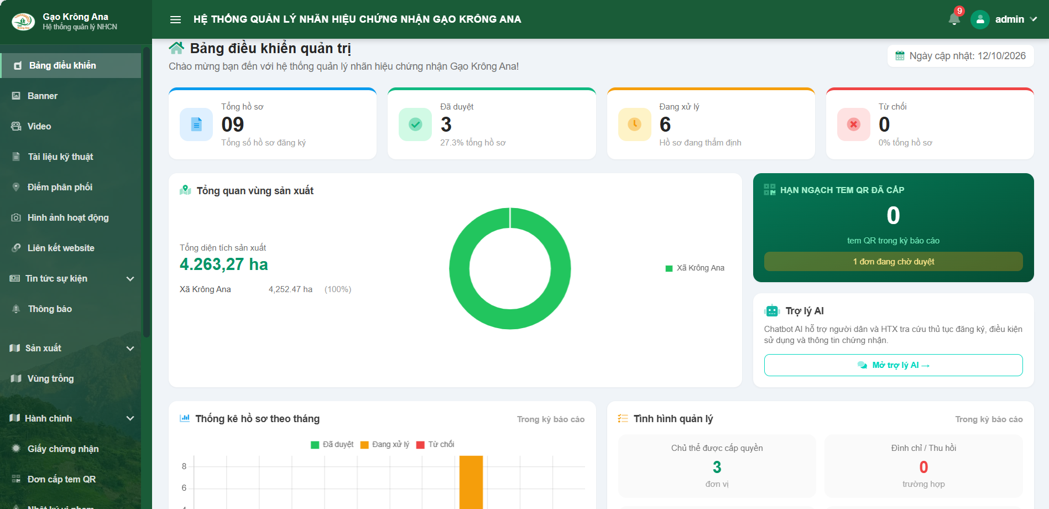The image size is (1049, 509).
Task: Open Thông báo in the sidebar
Action: click(x=71, y=309)
